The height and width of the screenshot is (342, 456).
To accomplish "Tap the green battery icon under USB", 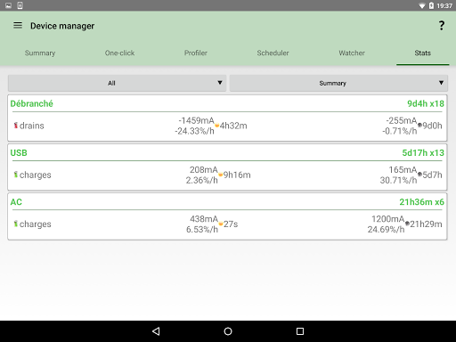I will click(x=16, y=175).
